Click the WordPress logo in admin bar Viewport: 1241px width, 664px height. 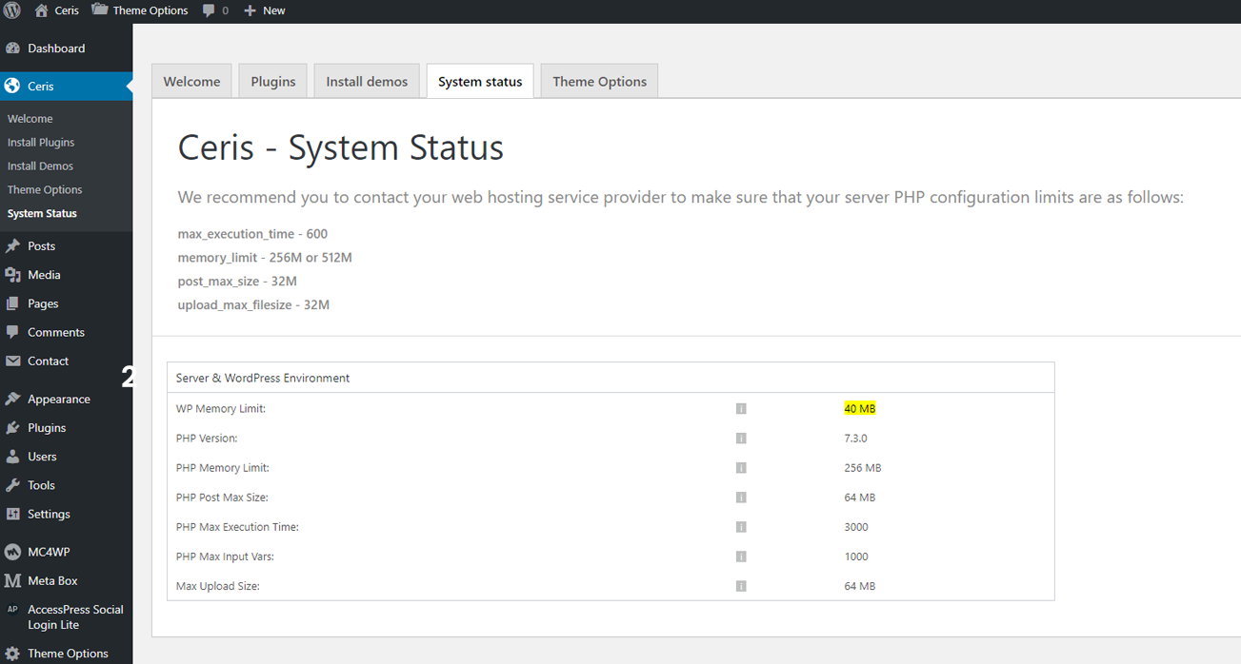tap(12, 10)
